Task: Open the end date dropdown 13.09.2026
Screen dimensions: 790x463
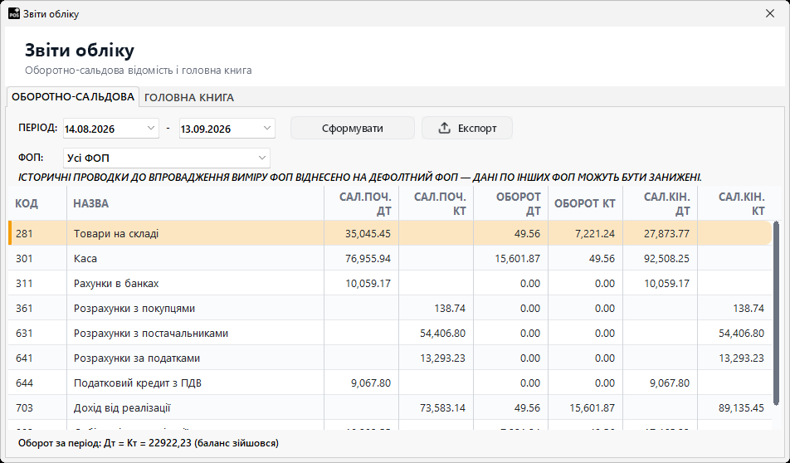Action: click(267, 129)
